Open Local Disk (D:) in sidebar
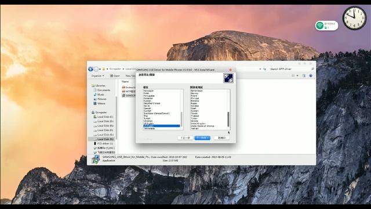Image resolution: width=371 pixels, height=209 pixels. pos(103,121)
